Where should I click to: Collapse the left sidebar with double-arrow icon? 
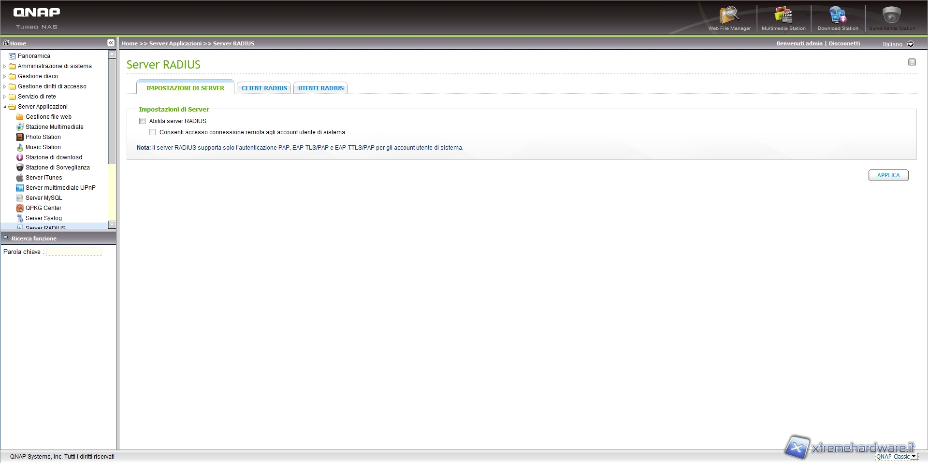click(x=111, y=43)
